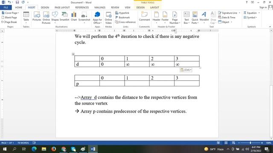The image size is (273, 153).
Task: Collapse the ribbon with the chevron
Action: click(x=270, y=27)
